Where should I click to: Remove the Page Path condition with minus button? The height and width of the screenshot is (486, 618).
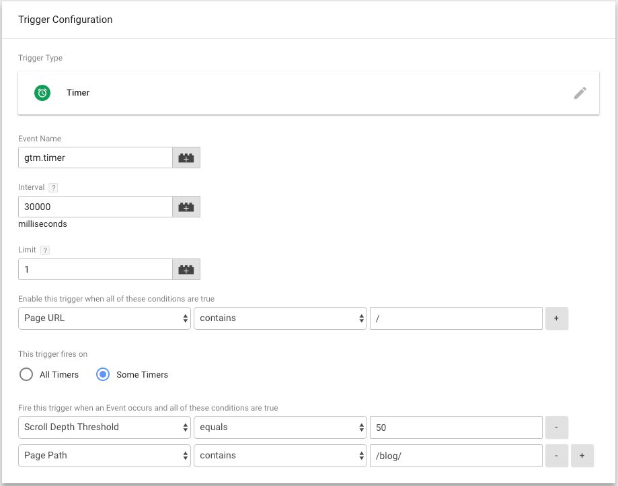(x=557, y=456)
